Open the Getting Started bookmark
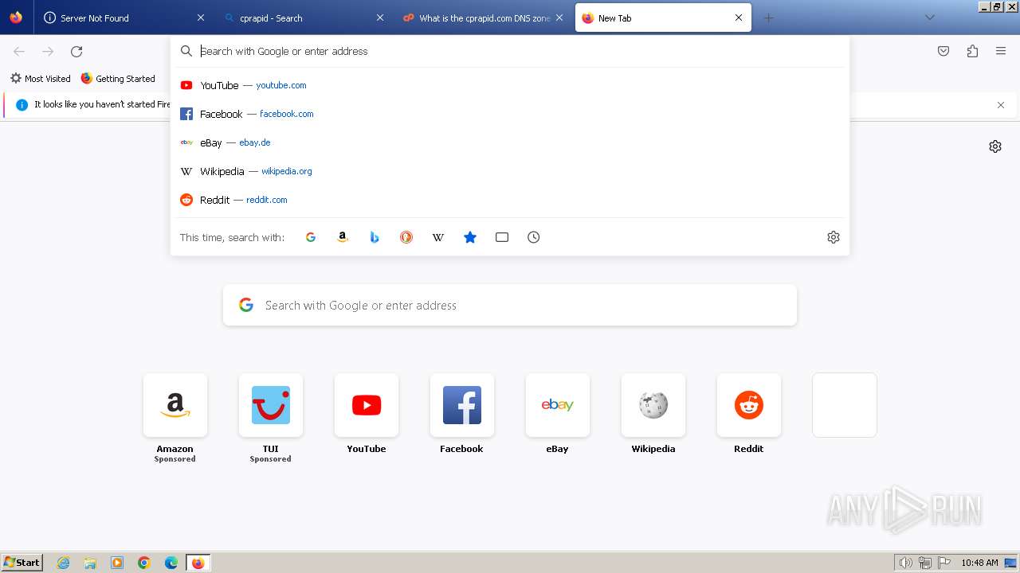Viewport: 1020px width, 573px height. coord(118,79)
